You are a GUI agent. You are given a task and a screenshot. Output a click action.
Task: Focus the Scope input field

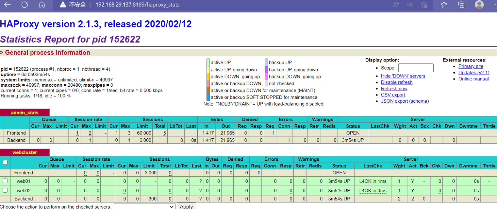pos(416,68)
